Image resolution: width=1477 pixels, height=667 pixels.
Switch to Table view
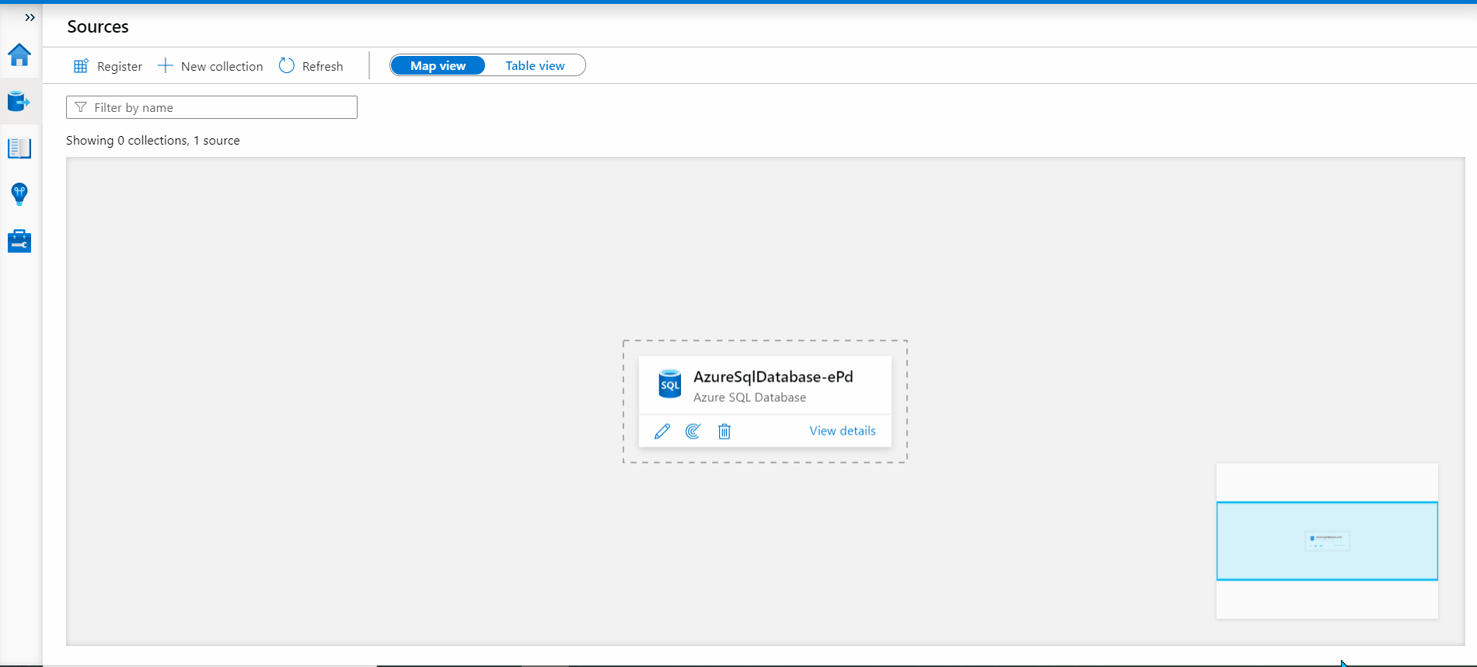(x=535, y=66)
